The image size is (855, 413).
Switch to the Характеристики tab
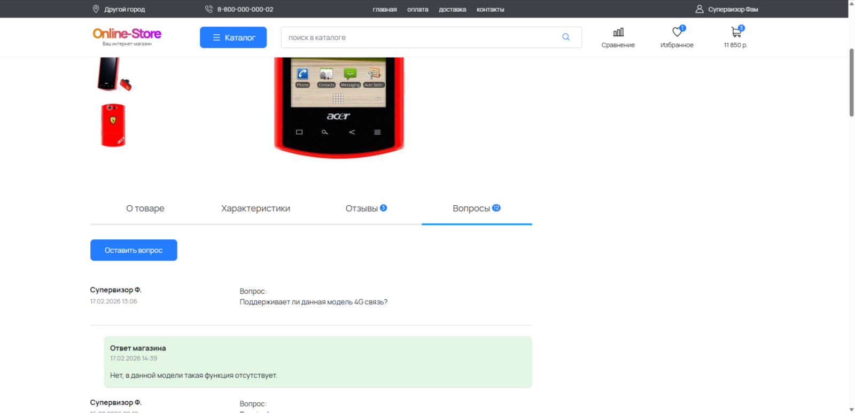(255, 208)
